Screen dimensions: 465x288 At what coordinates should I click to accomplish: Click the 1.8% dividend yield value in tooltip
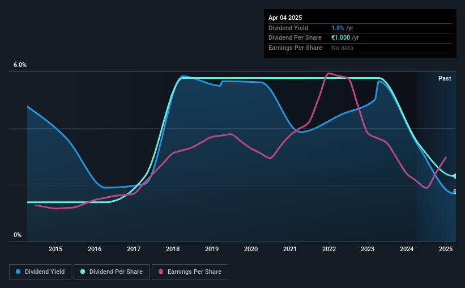point(338,28)
